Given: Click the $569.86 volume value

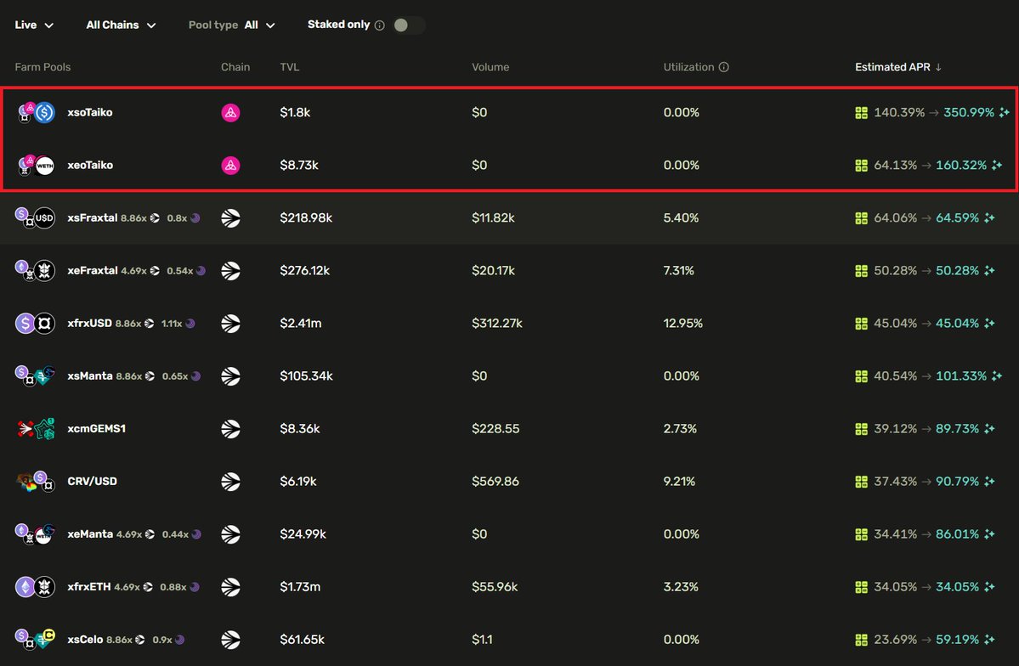Looking at the screenshot, I should pyautogui.click(x=495, y=482).
